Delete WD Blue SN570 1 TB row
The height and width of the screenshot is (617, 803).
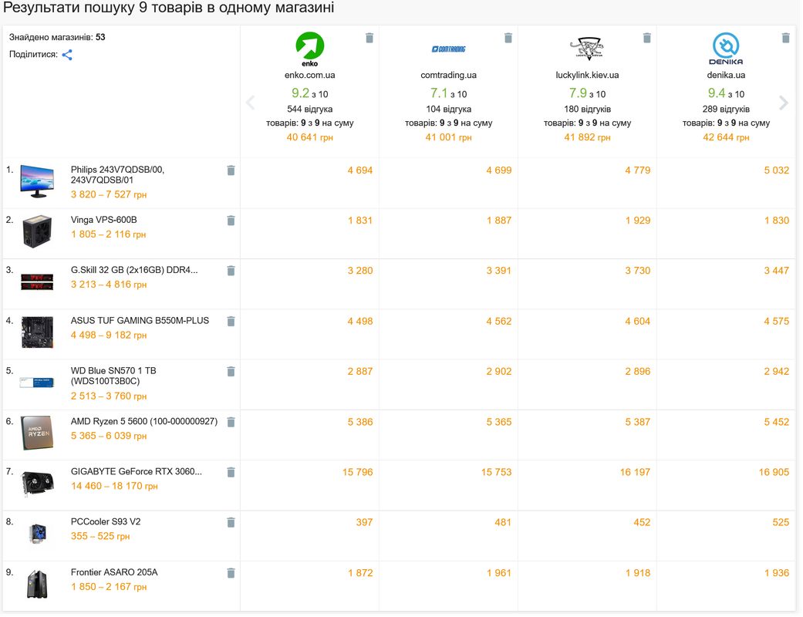coord(231,372)
